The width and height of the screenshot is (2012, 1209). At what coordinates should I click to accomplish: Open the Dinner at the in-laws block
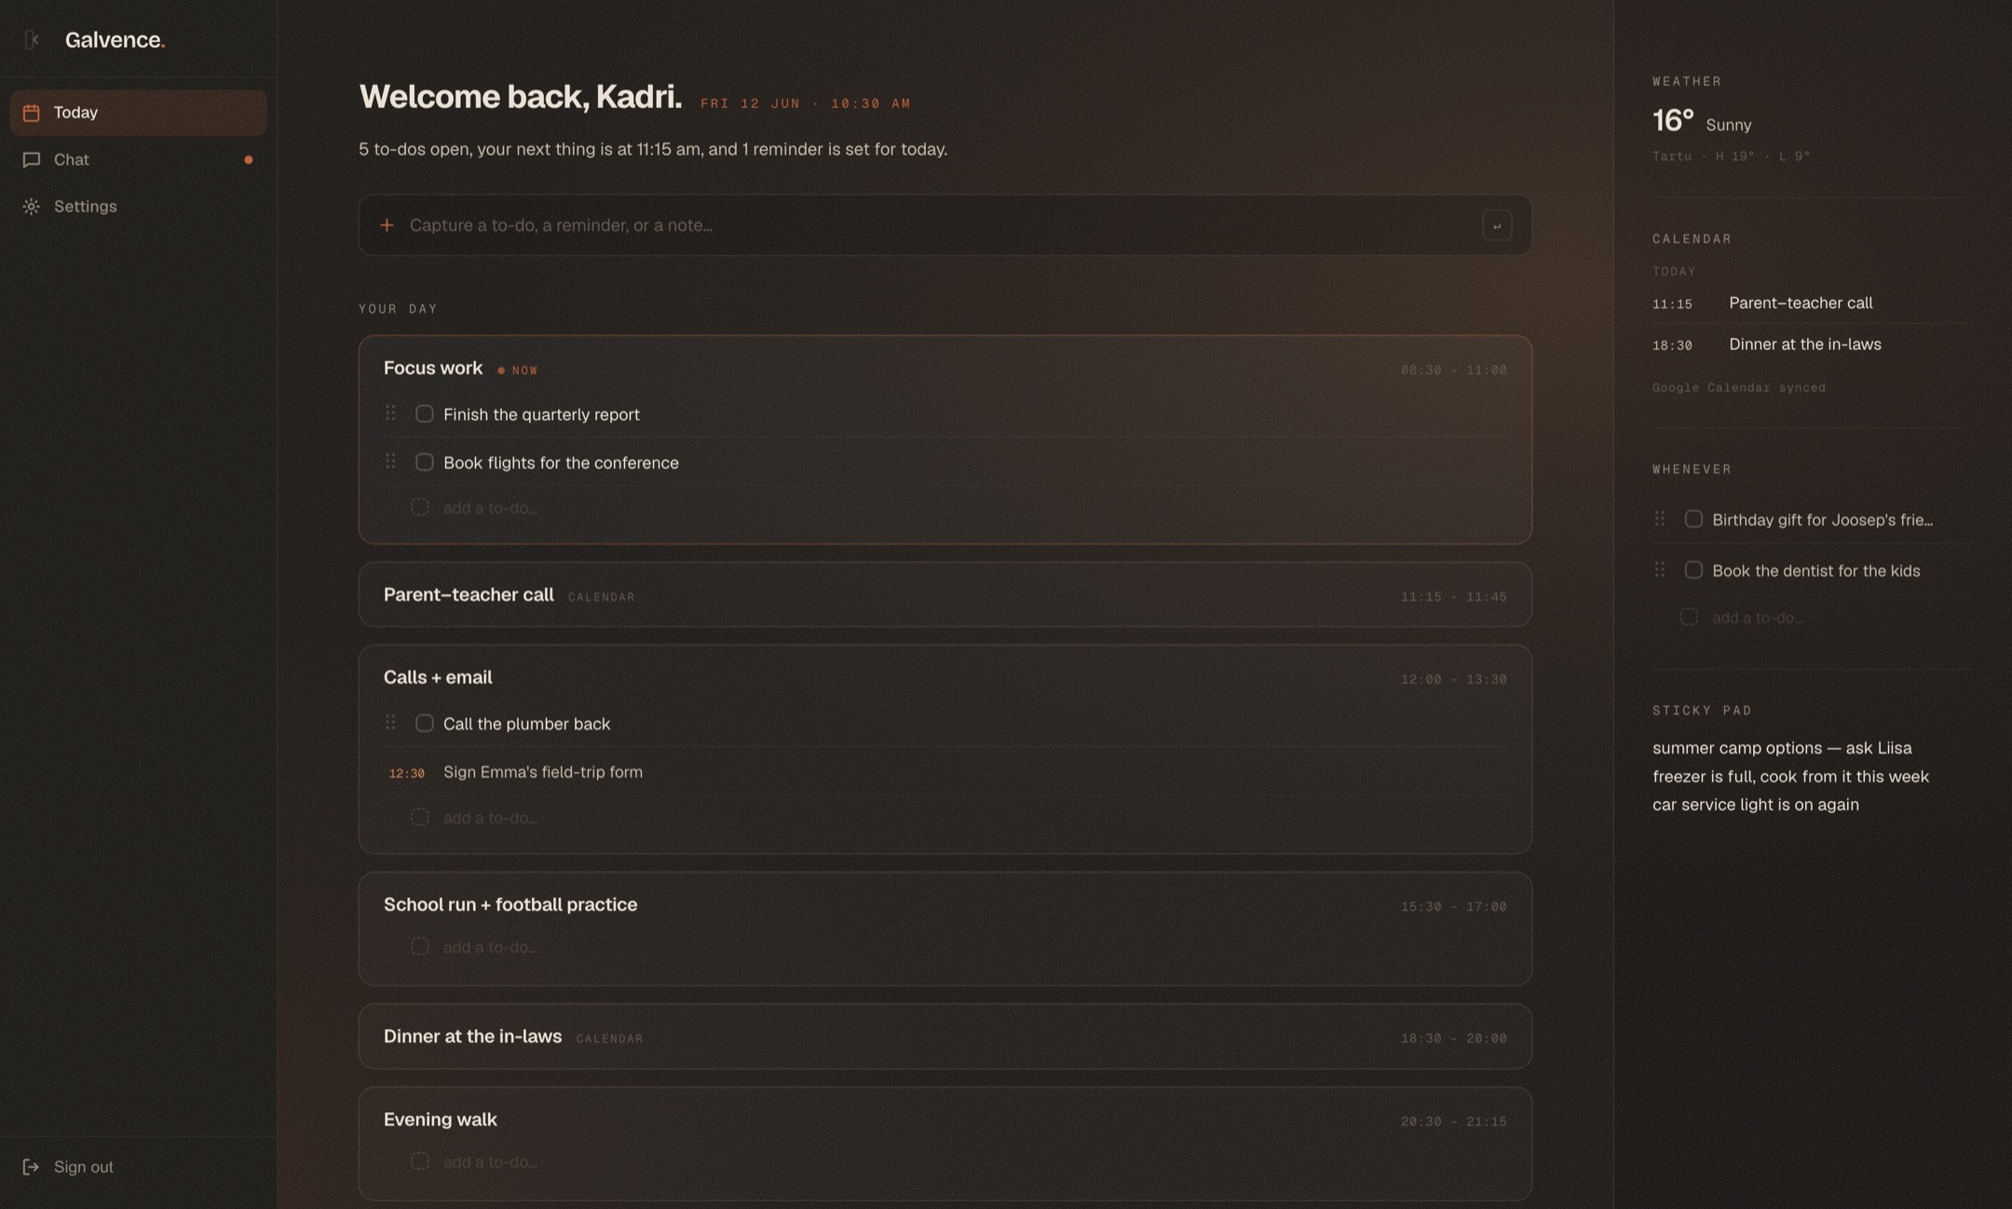[945, 1036]
